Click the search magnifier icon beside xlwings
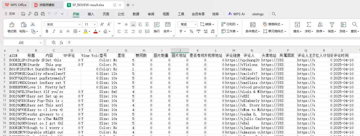 274,14
